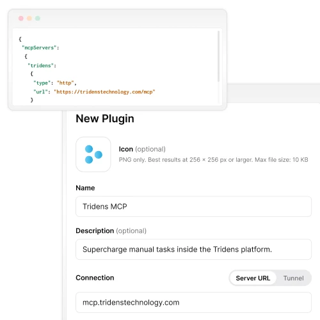The image size is (320, 320).
Task: Click the "type" key in the JSON
Action: click(42, 83)
